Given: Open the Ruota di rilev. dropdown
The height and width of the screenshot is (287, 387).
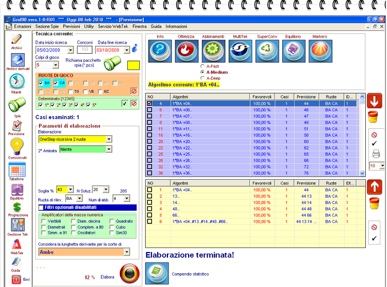Looking at the screenshot, I should pos(80,198).
